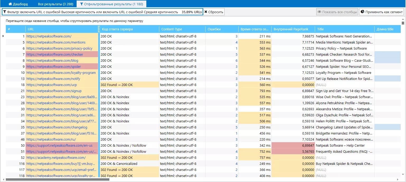Sort by Код ответа сервера column header
This screenshot has width=406, height=182.
coord(129,29)
